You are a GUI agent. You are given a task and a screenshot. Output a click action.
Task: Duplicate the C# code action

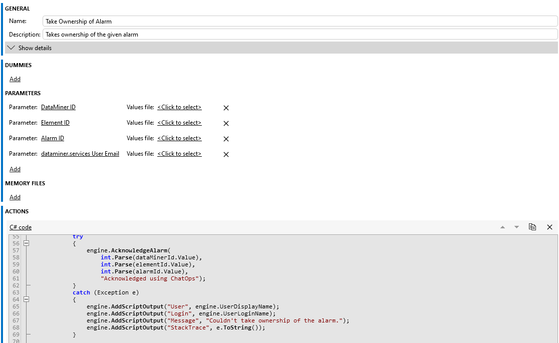532,227
